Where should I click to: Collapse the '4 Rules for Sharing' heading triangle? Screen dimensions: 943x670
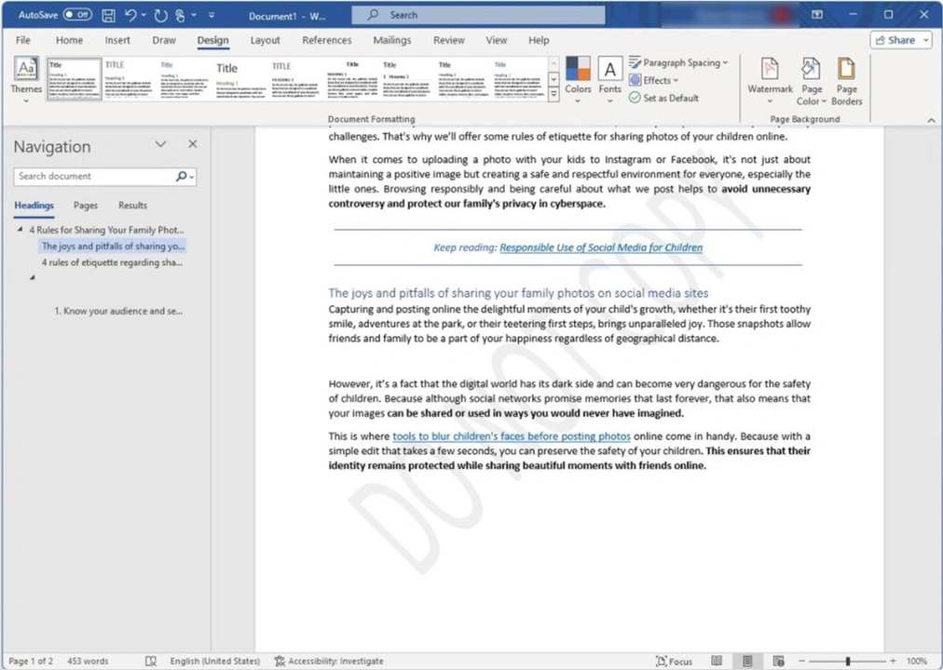(x=20, y=229)
